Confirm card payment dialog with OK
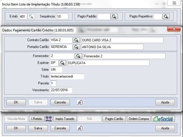 (x=16, y=102)
